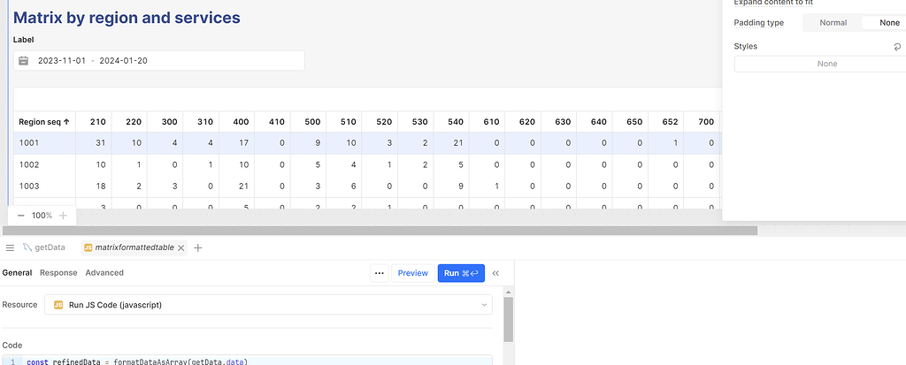Open the 100% zoom level menu
Image resolution: width=906 pixels, height=365 pixels.
[42, 216]
